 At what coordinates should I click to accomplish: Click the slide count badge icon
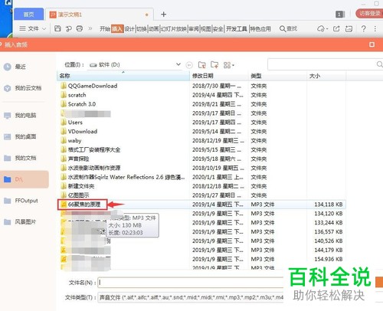(339, 15)
